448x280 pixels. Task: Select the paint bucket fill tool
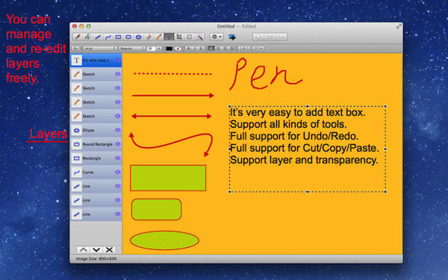[x=87, y=37]
